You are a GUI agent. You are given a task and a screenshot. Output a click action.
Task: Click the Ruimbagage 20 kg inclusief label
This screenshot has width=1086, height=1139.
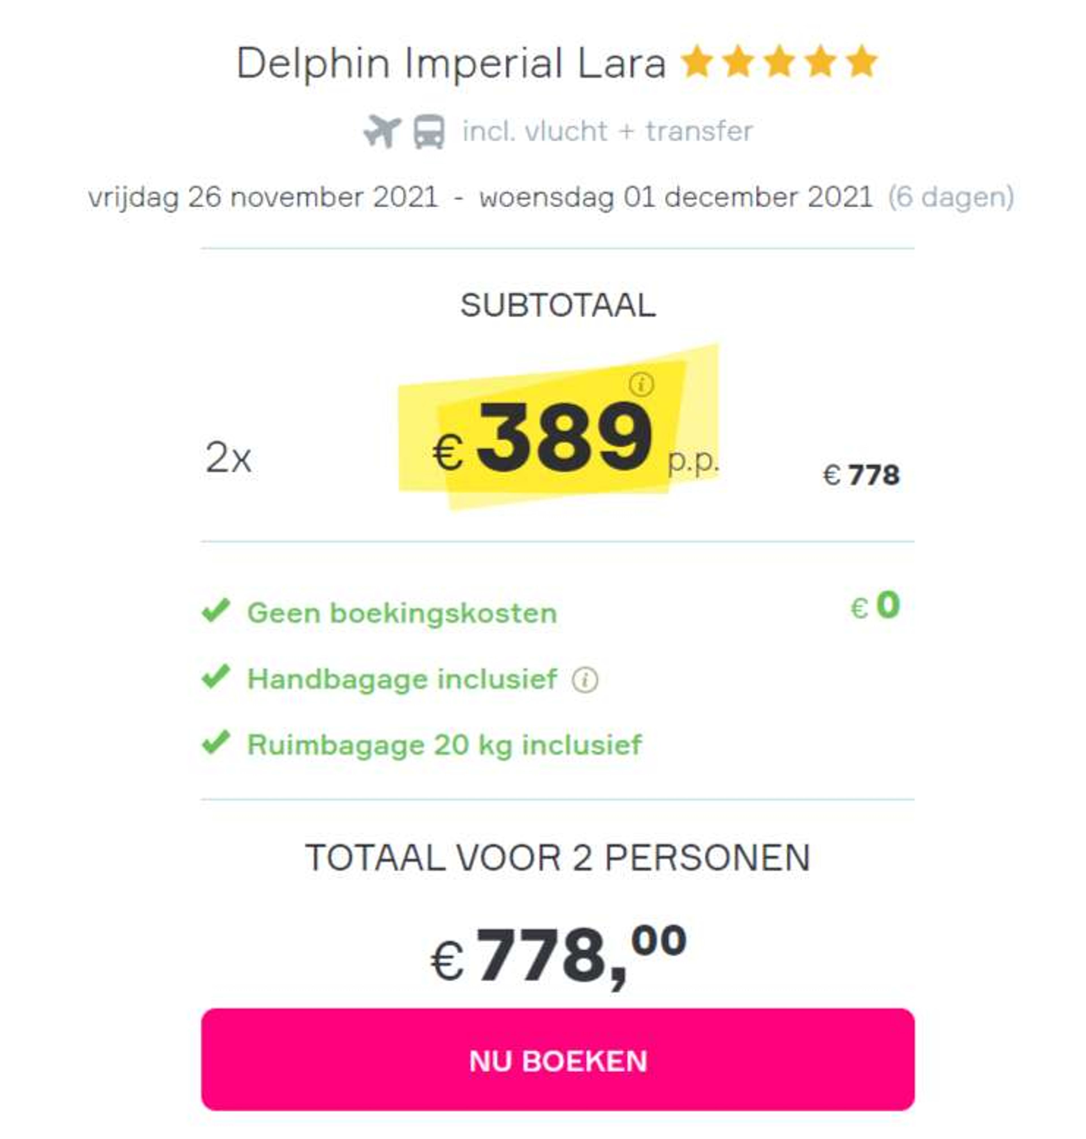[x=445, y=745]
